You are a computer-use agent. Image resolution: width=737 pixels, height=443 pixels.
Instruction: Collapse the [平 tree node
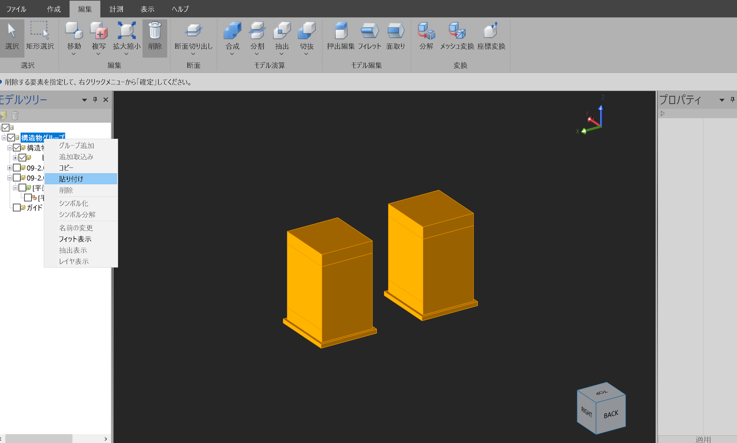click(x=15, y=187)
